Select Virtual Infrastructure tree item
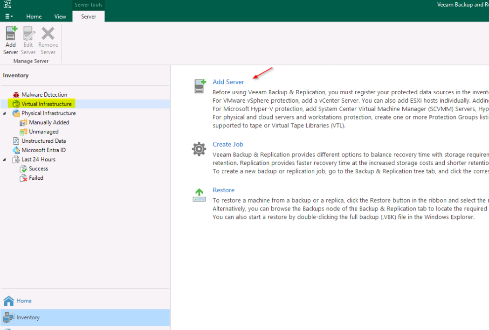The width and height of the screenshot is (489, 330). point(47,104)
